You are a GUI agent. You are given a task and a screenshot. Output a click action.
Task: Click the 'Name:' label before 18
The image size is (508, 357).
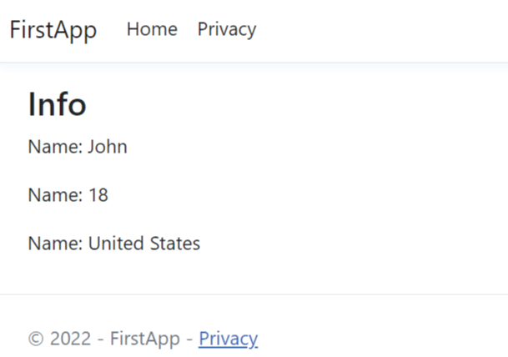[55, 195]
